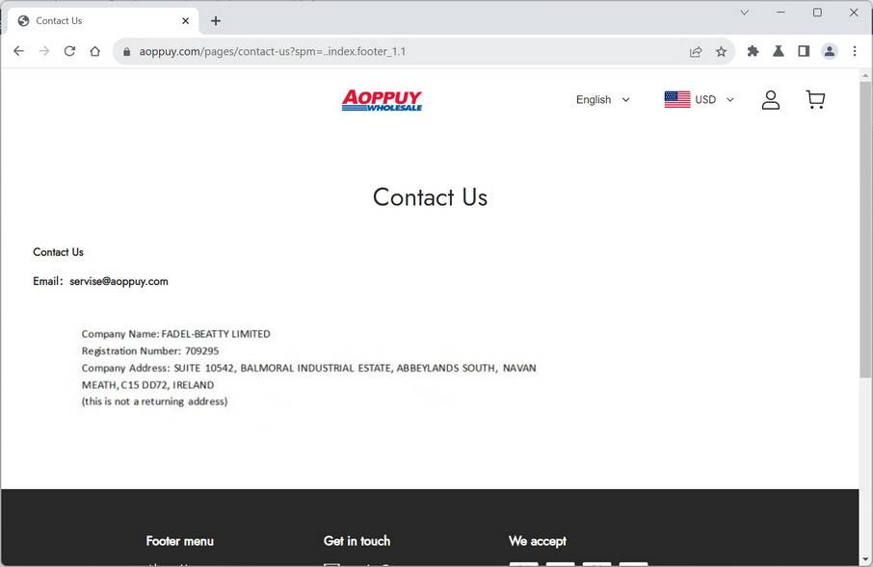Reload the Contact Us page
Image resolution: width=873 pixels, height=567 pixels.
pyautogui.click(x=69, y=51)
